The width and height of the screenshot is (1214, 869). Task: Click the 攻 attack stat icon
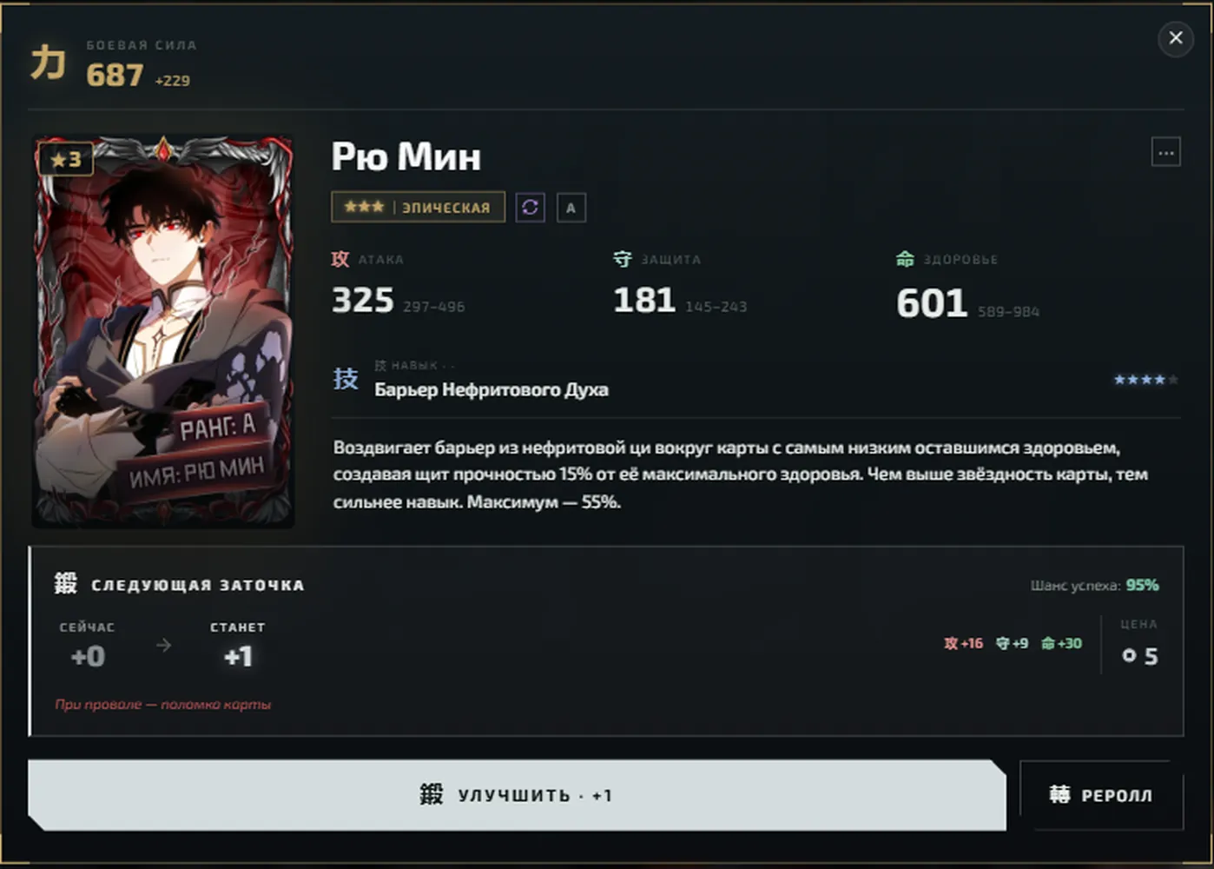(340, 259)
